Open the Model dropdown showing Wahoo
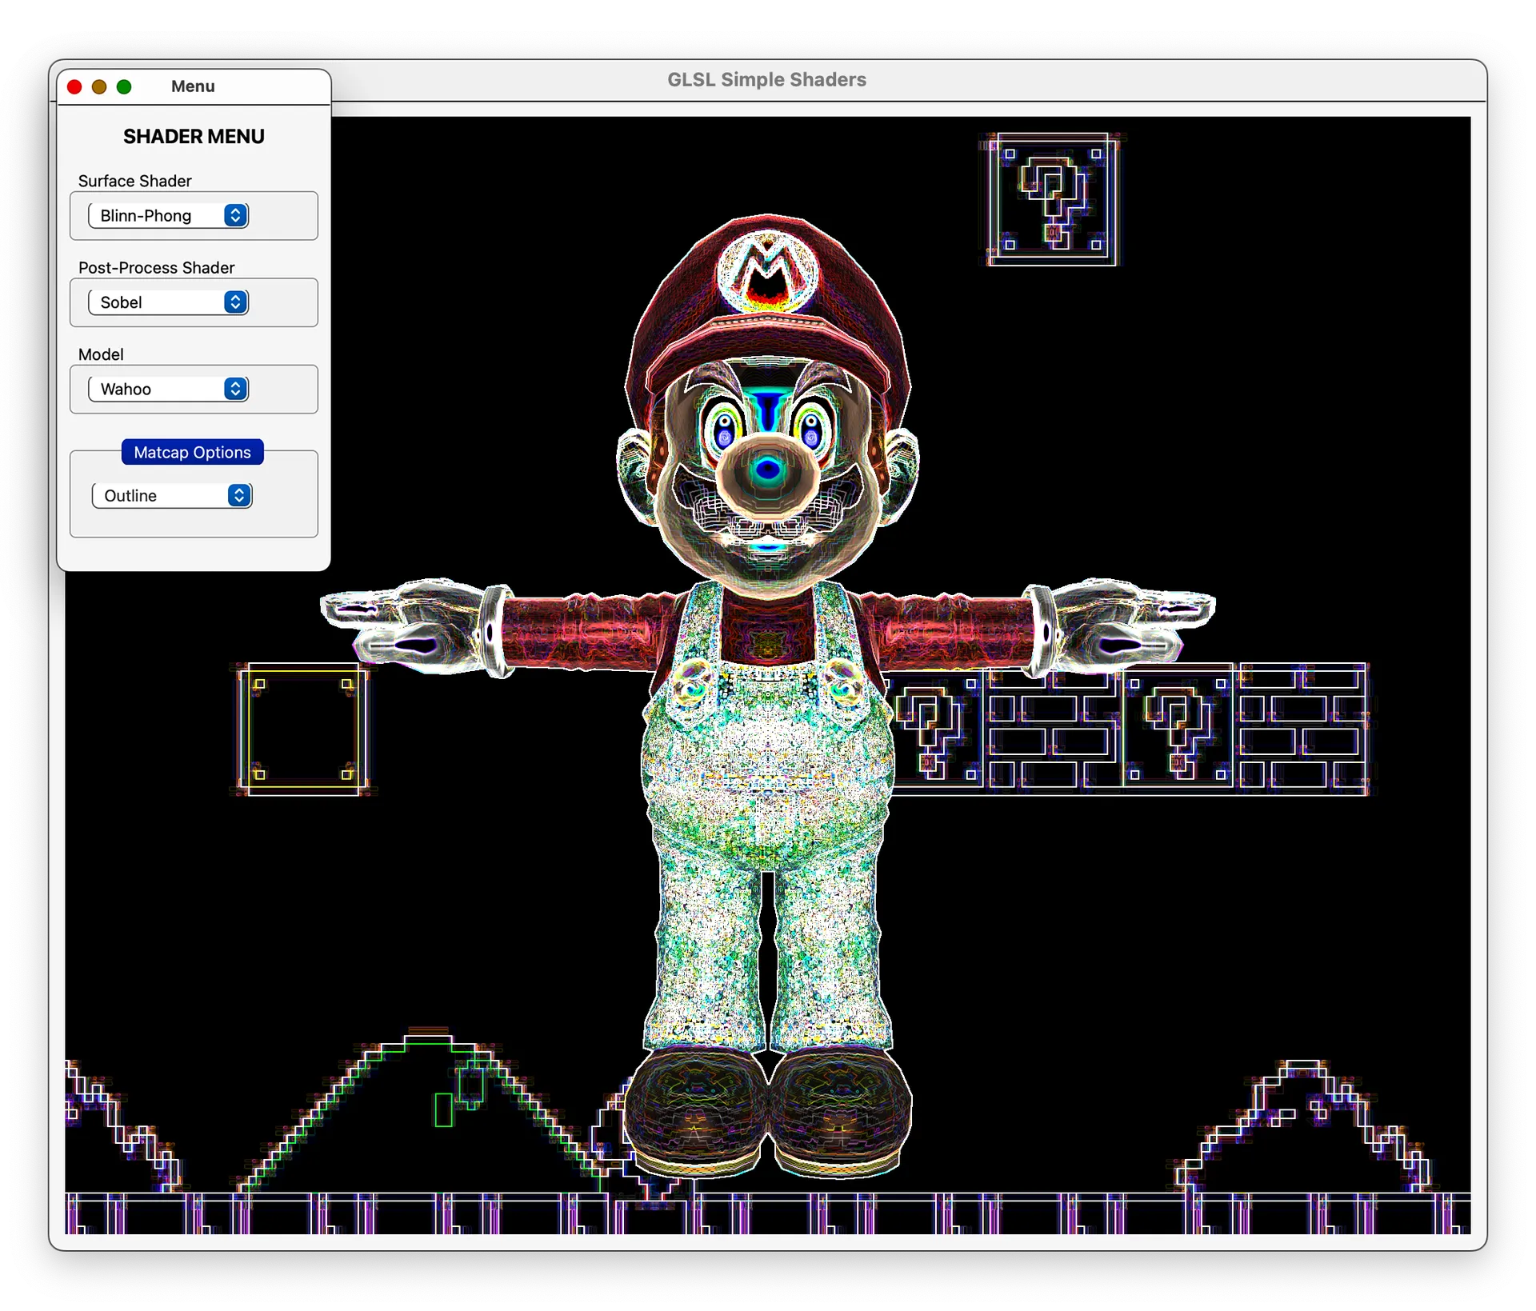1536x1311 pixels. (168, 389)
